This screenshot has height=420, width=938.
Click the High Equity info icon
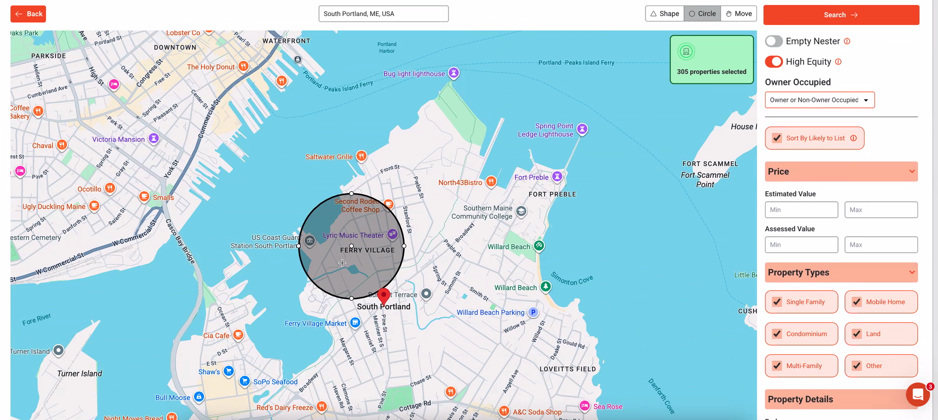point(838,62)
